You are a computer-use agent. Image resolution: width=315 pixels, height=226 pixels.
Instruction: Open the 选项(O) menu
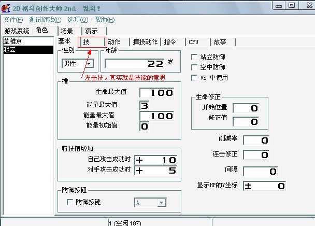click(x=78, y=20)
